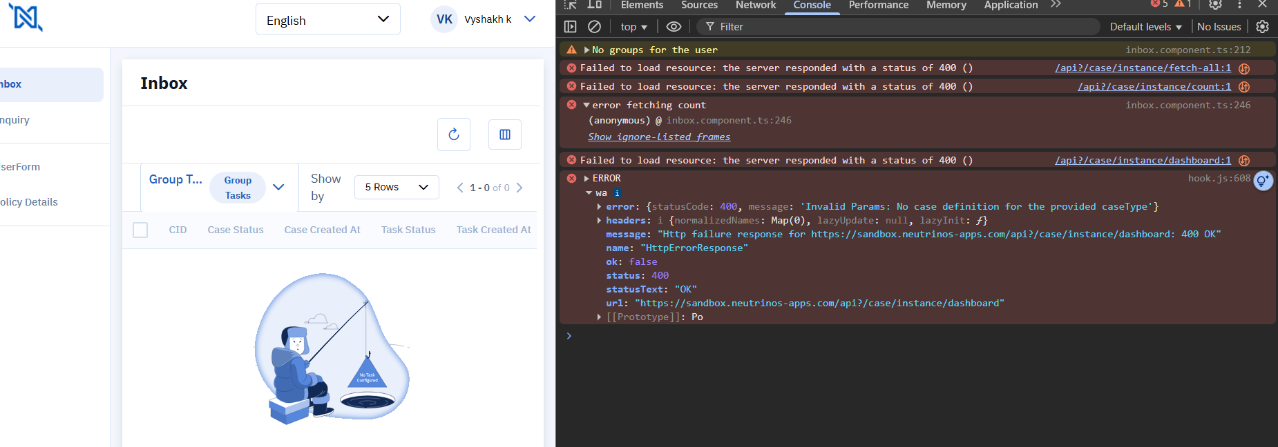Collapse the 'error fetching count' entry
The image size is (1278, 447).
[x=586, y=106]
